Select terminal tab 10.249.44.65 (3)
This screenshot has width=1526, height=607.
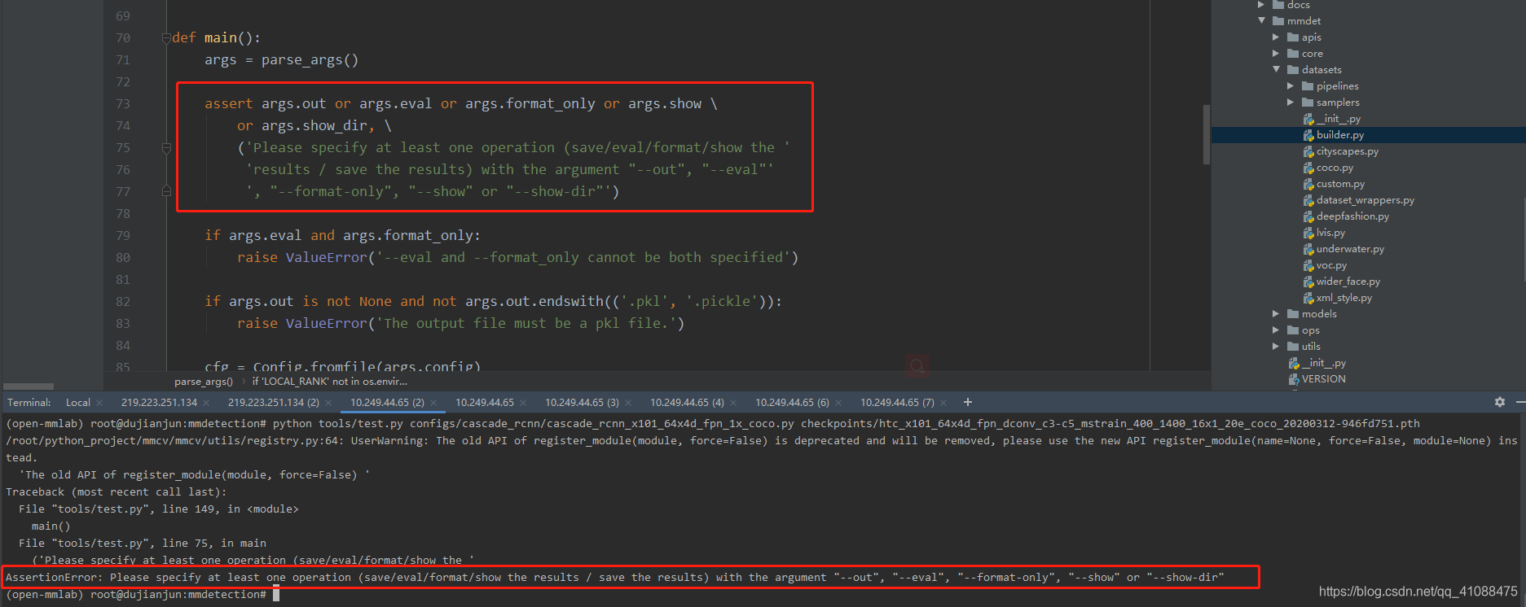pyautogui.click(x=582, y=403)
